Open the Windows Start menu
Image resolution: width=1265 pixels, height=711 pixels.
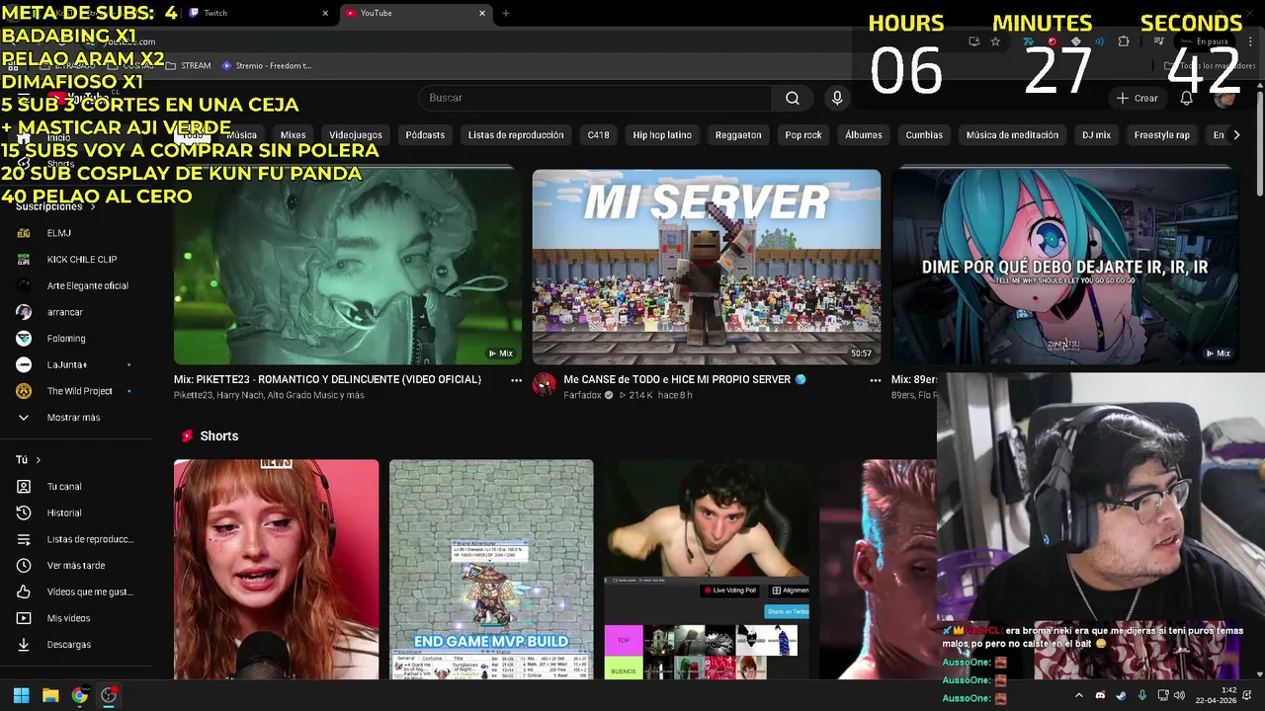(x=21, y=695)
